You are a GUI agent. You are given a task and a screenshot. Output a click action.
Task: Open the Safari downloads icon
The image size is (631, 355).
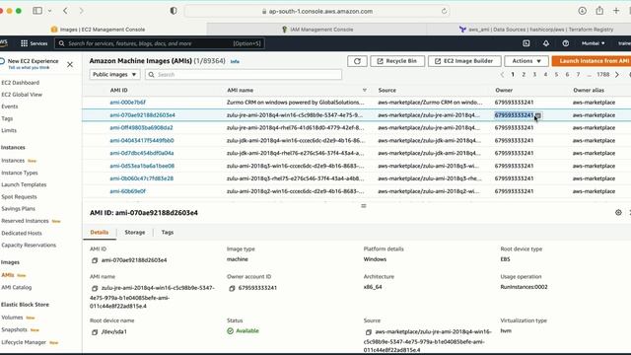582,11
